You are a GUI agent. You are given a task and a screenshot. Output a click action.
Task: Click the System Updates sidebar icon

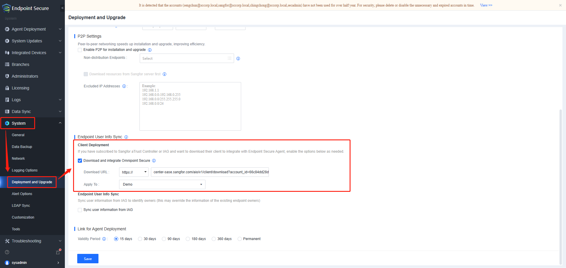[x=7, y=41]
